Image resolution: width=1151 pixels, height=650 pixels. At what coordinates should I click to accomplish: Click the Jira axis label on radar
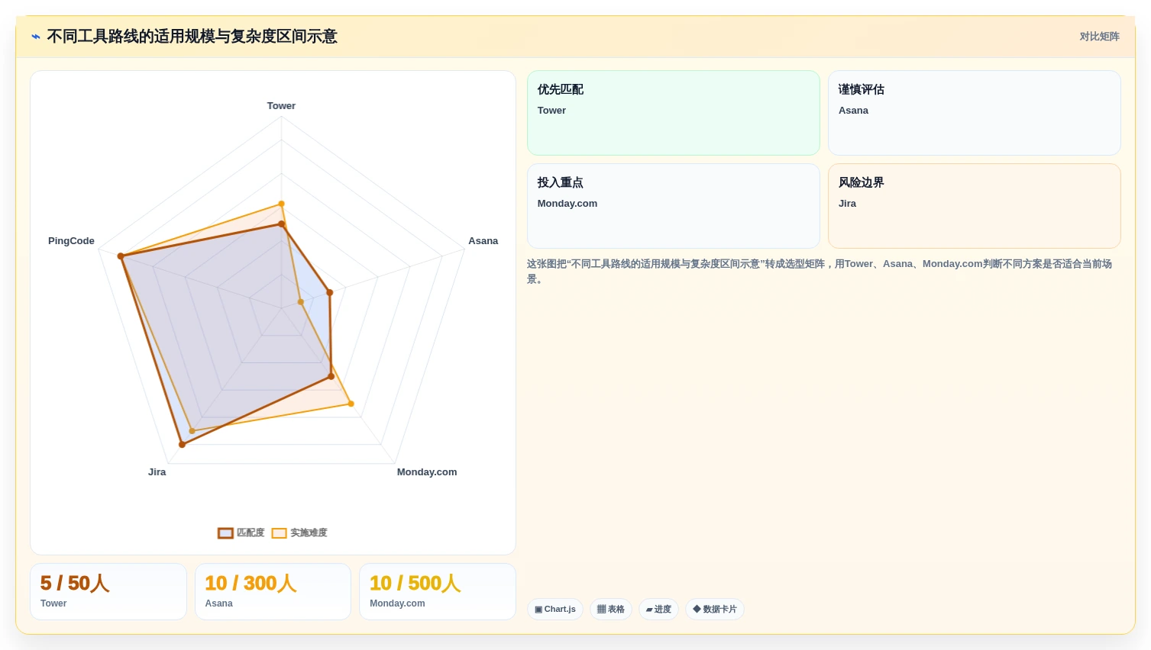tap(157, 472)
